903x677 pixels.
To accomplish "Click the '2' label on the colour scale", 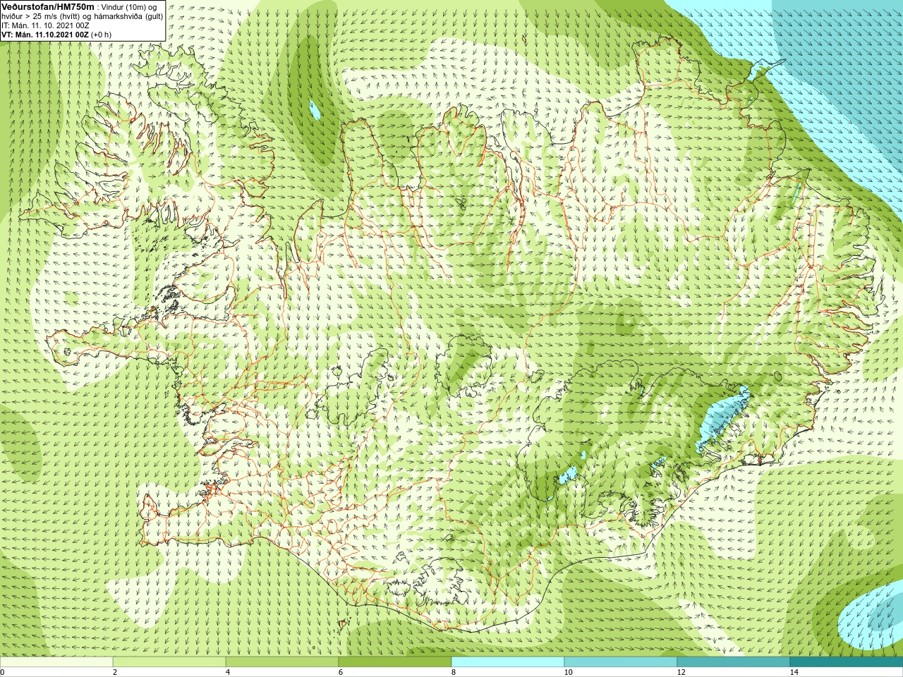I will [x=115, y=672].
